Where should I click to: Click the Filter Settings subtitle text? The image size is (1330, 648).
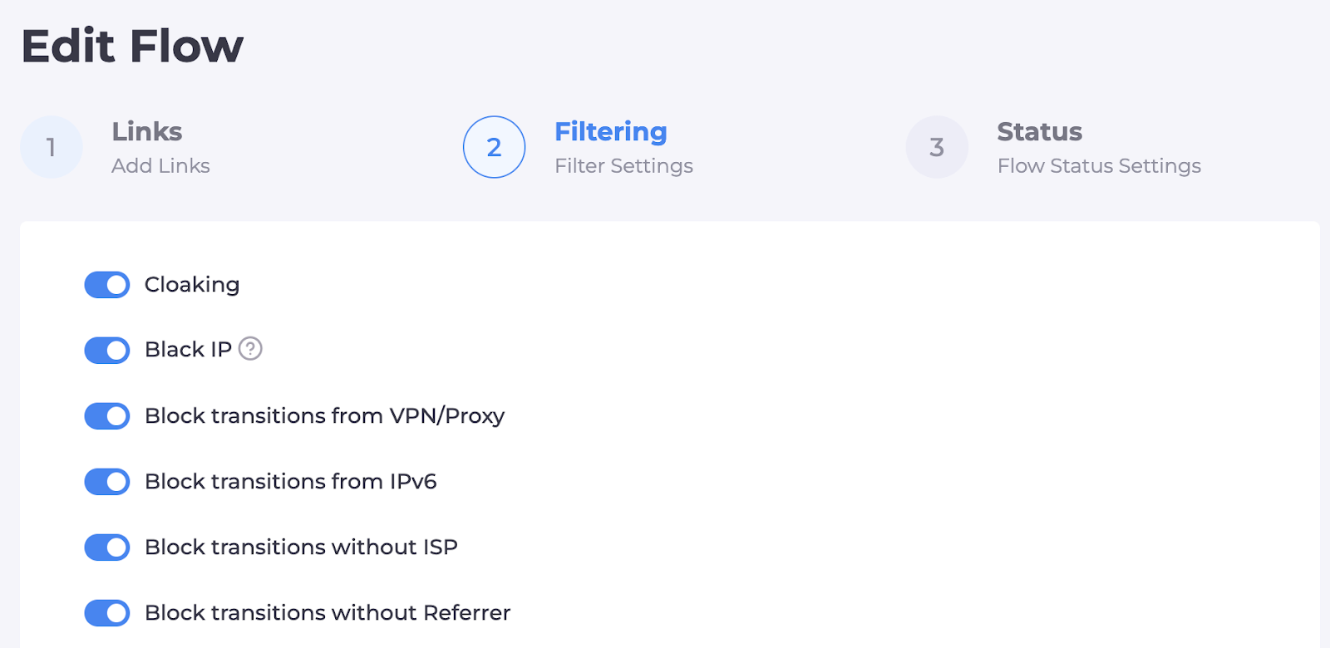tap(623, 166)
